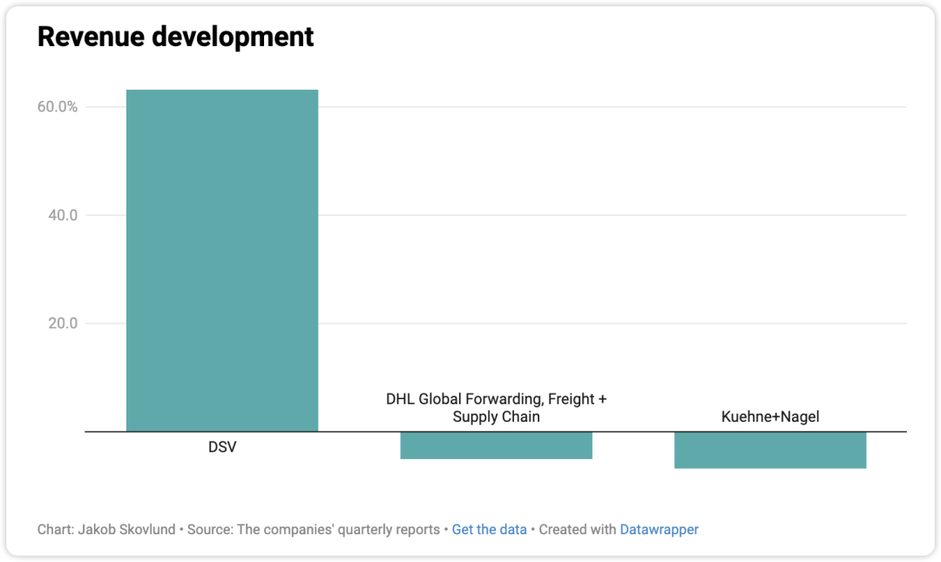Click the 20.0 y-axis label

(x=62, y=323)
